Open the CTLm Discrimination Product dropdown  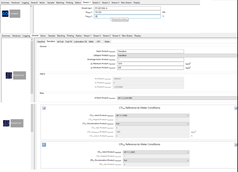[152, 124]
